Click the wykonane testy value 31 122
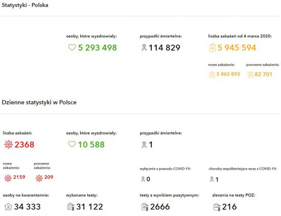Screen dimensions: 281x216 point(89,207)
